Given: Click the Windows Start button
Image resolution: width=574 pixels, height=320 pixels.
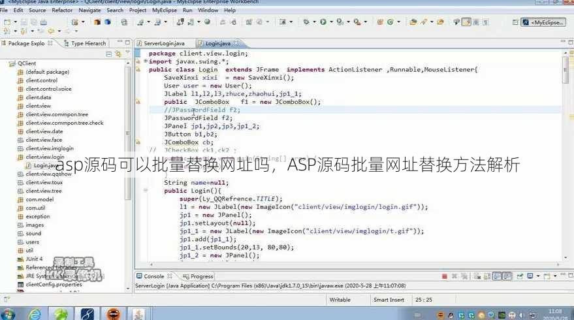Looking at the screenshot, I should tap(8, 314).
